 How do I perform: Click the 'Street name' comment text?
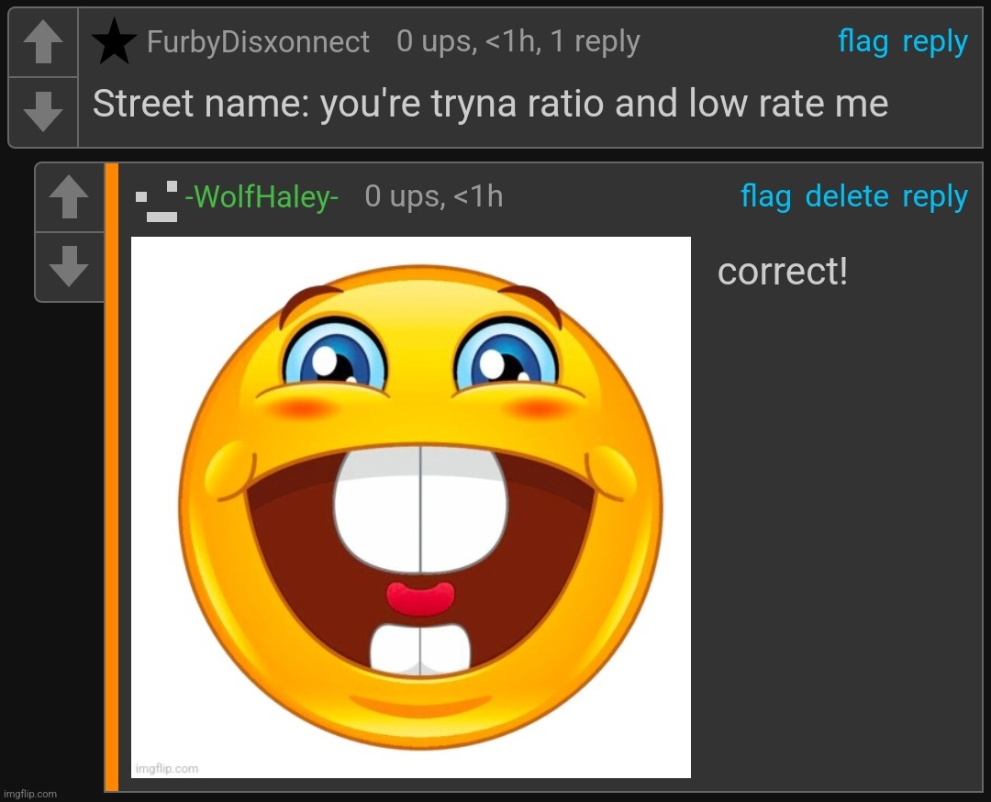click(x=490, y=104)
